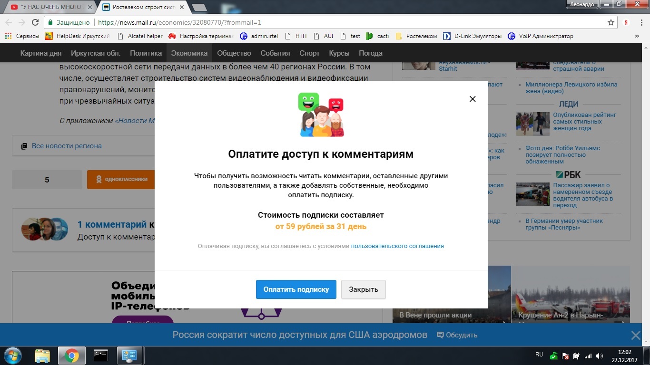650x365 pixels.
Task: Click the 'Обсудить' comment icon link
Action: click(457, 335)
